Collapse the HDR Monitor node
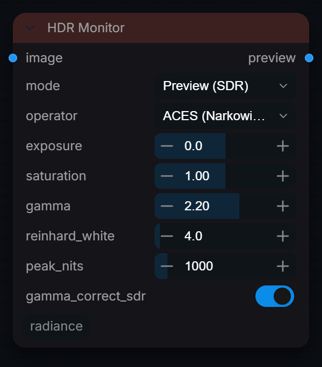 click(30, 28)
